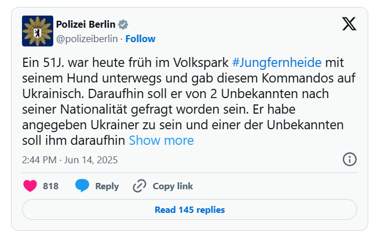The image size is (381, 240).
Task: Open the #Jungfernheide hashtag
Action: point(277,62)
